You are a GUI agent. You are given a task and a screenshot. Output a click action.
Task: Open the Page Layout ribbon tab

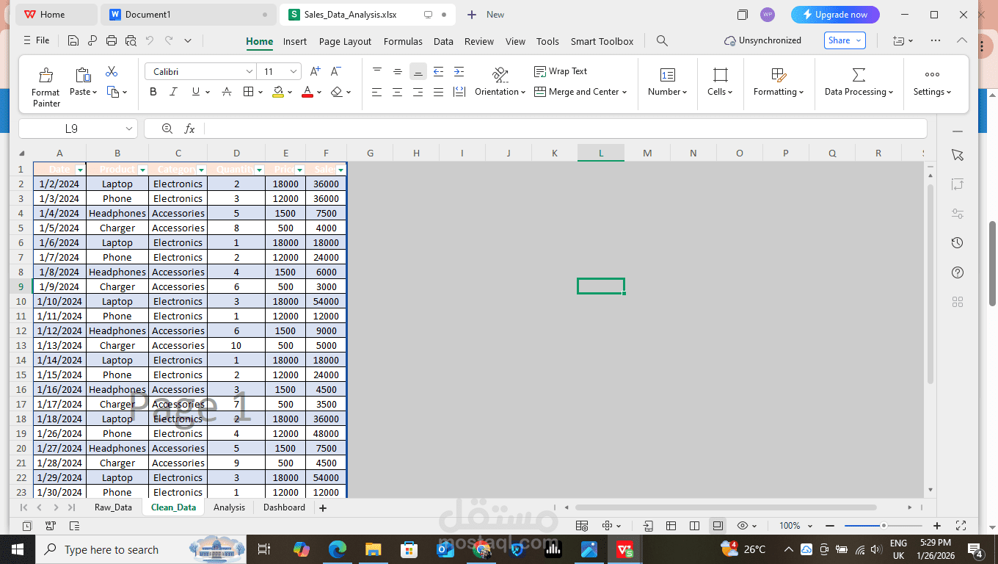[345, 41]
